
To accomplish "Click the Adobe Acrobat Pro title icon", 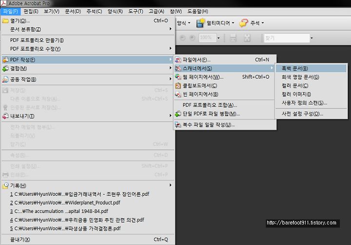I will [x=3, y=3].
